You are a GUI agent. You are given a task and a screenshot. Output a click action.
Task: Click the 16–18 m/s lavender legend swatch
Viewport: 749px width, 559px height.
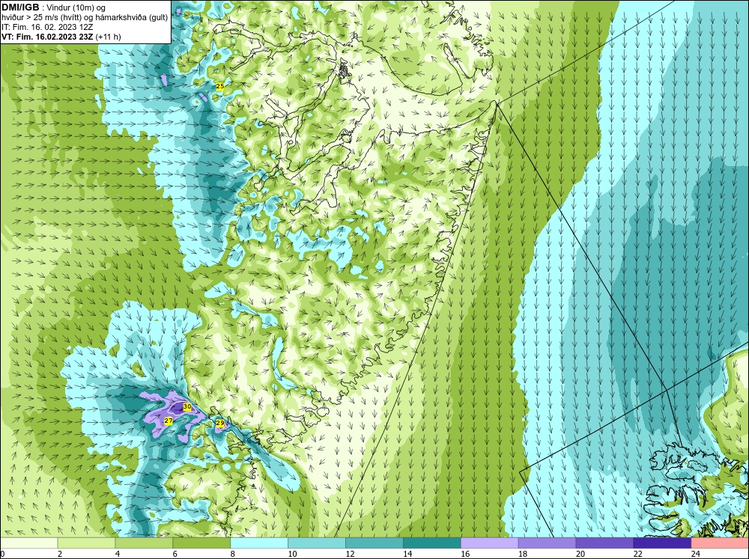489,543
